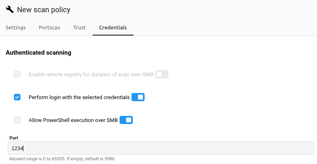
Task: Click the Enable remote registry label text
Action: 91,75
